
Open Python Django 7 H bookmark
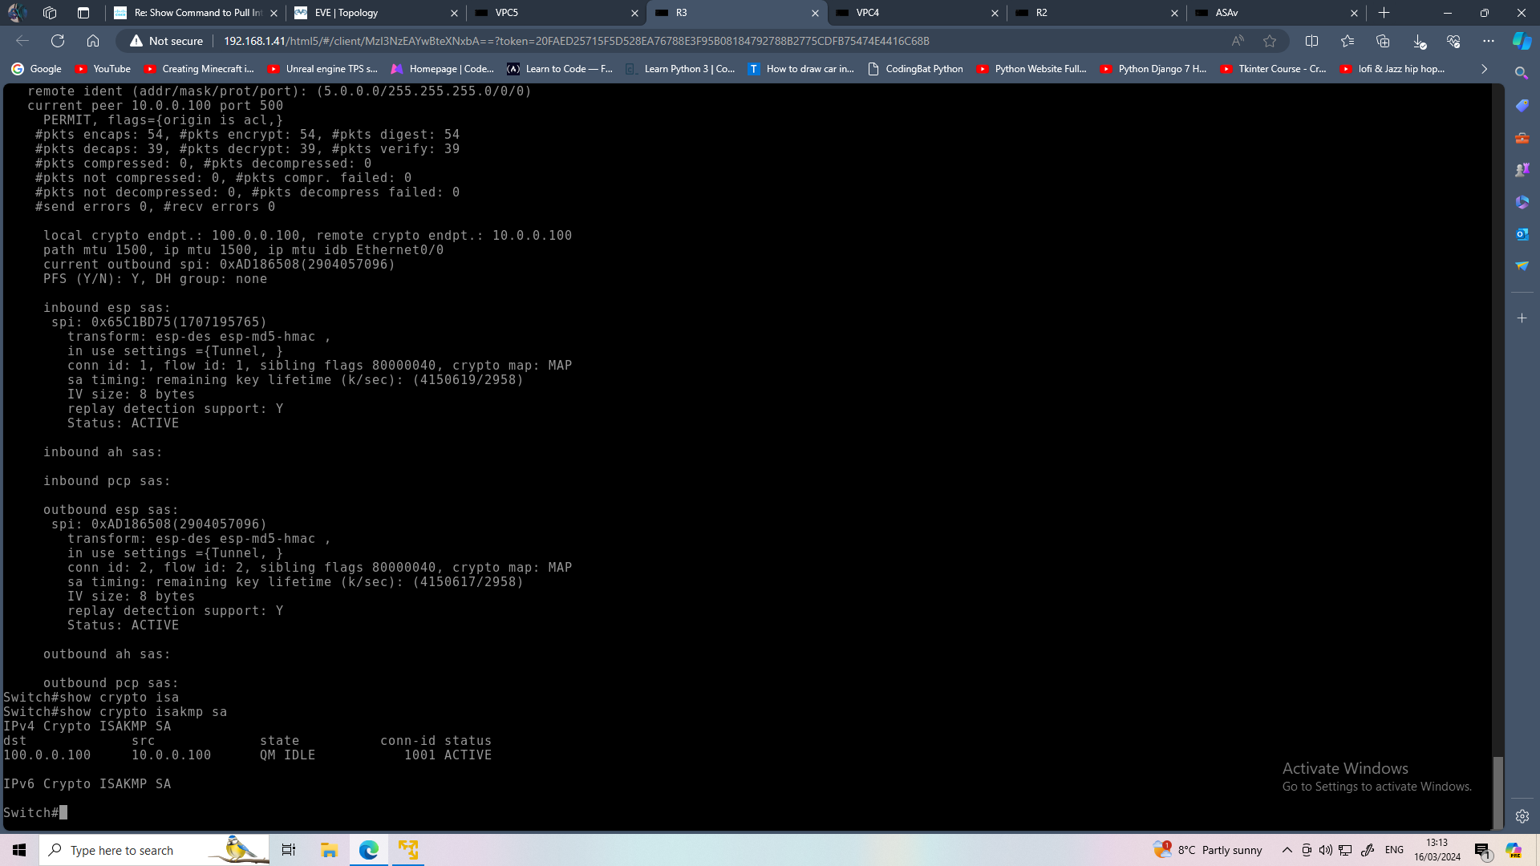click(x=1153, y=69)
